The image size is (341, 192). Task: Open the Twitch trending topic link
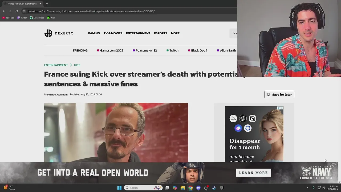coord(172,50)
